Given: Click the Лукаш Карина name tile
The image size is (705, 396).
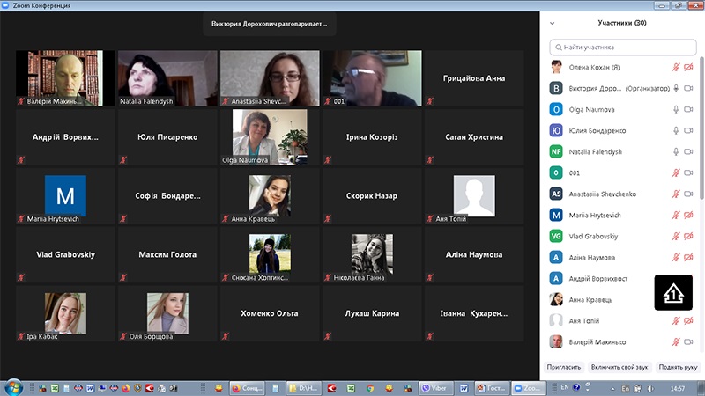Looking at the screenshot, I should click(x=372, y=313).
